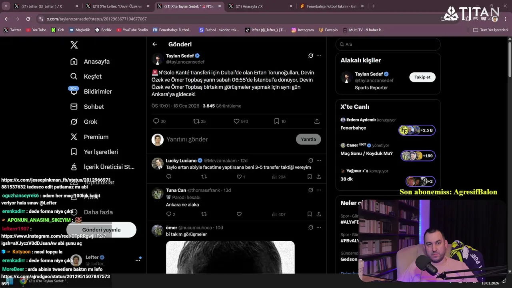Share Tuna Can's reply

(319, 214)
